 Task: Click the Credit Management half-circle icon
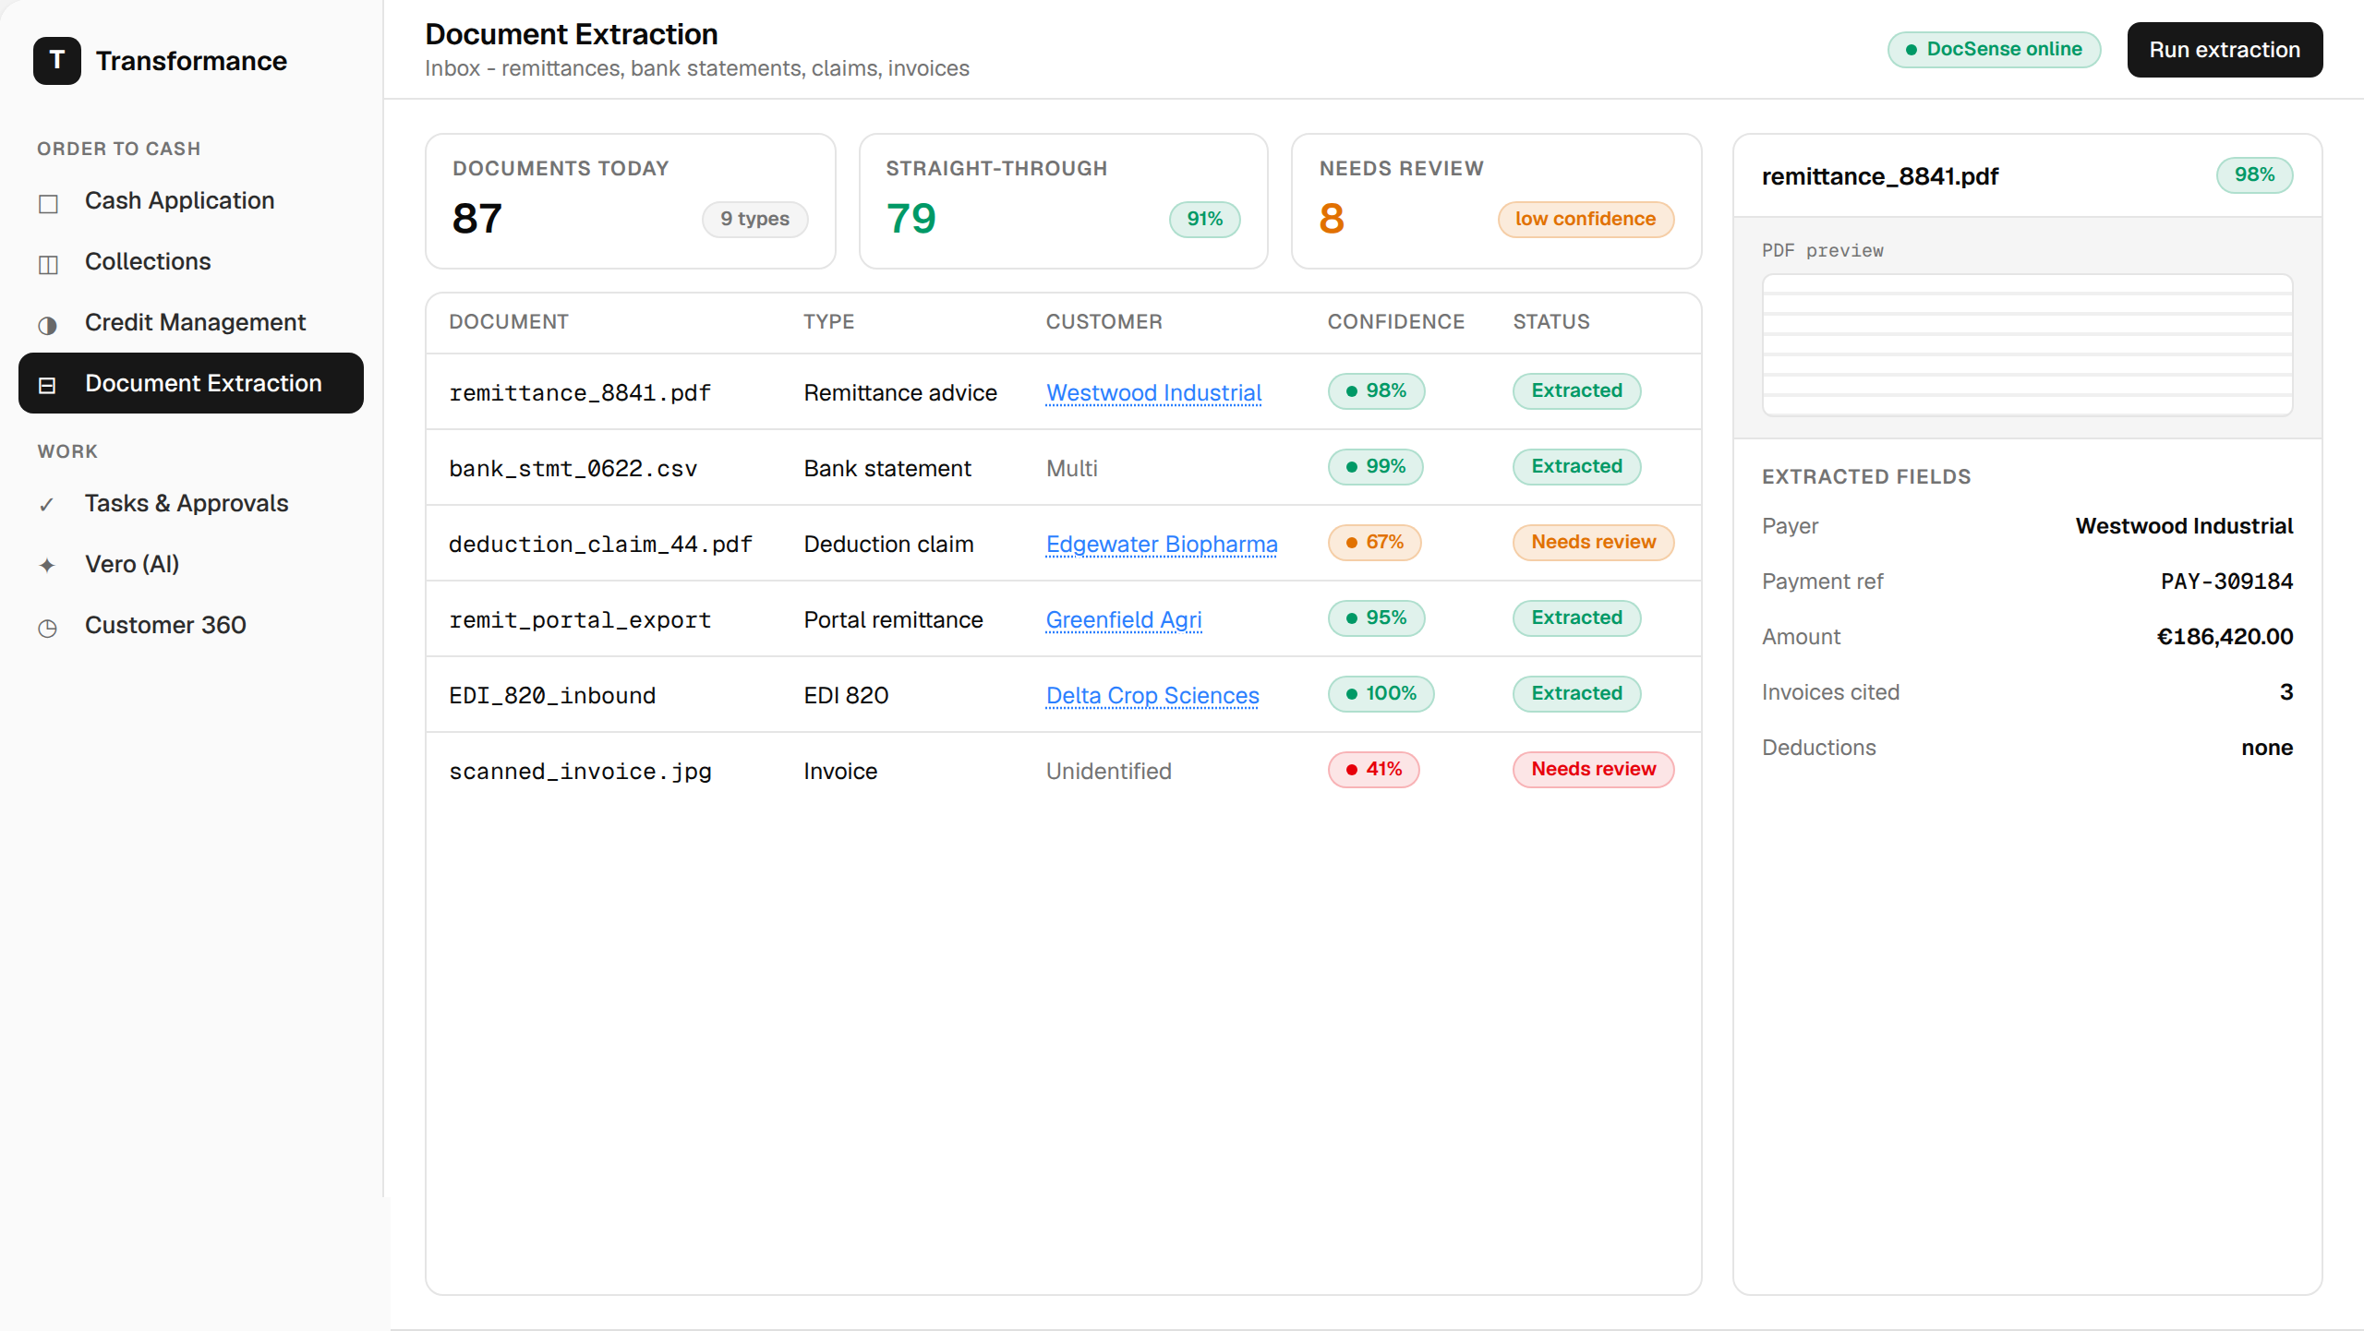[48, 324]
